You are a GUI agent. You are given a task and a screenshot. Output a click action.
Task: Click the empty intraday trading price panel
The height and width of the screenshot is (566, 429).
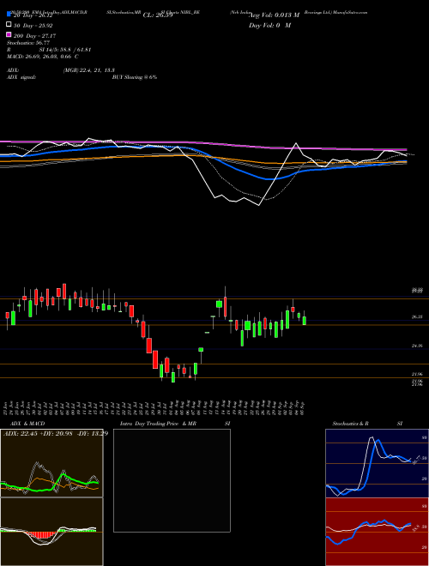[x=172, y=480]
